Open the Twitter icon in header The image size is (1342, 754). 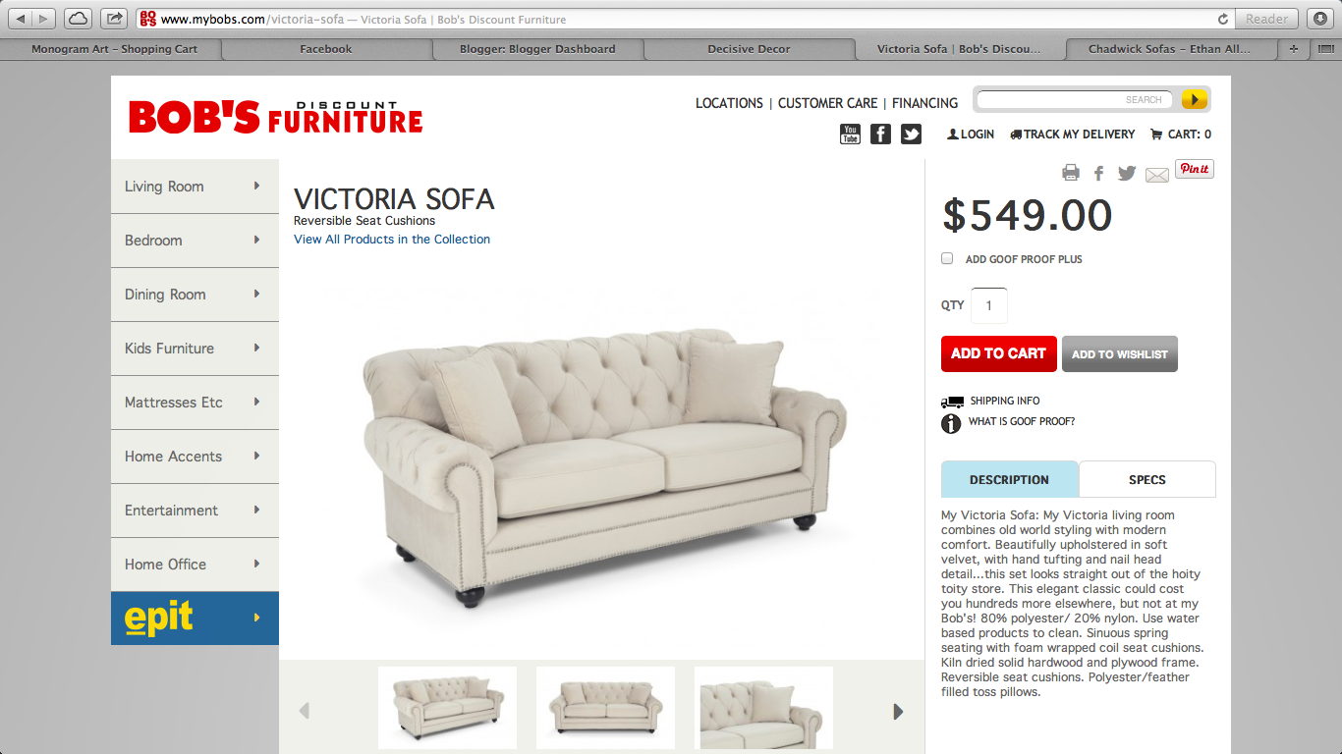click(x=912, y=135)
